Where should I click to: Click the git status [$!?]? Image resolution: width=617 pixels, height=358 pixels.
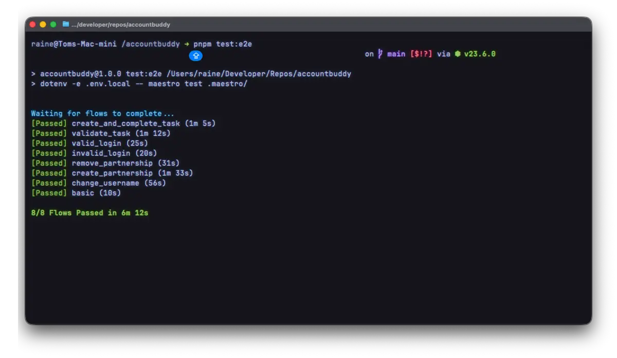(x=421, y=54)
